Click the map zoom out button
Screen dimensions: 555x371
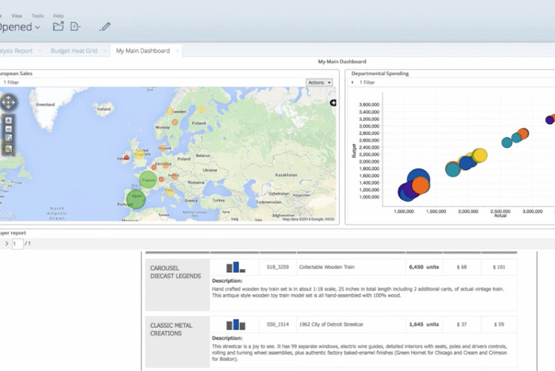(x=8, y=129)
